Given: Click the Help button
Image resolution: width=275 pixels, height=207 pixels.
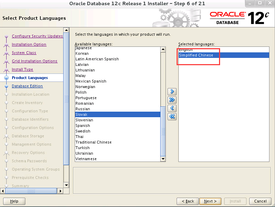Looking at the screenshot, I should 14,201.
